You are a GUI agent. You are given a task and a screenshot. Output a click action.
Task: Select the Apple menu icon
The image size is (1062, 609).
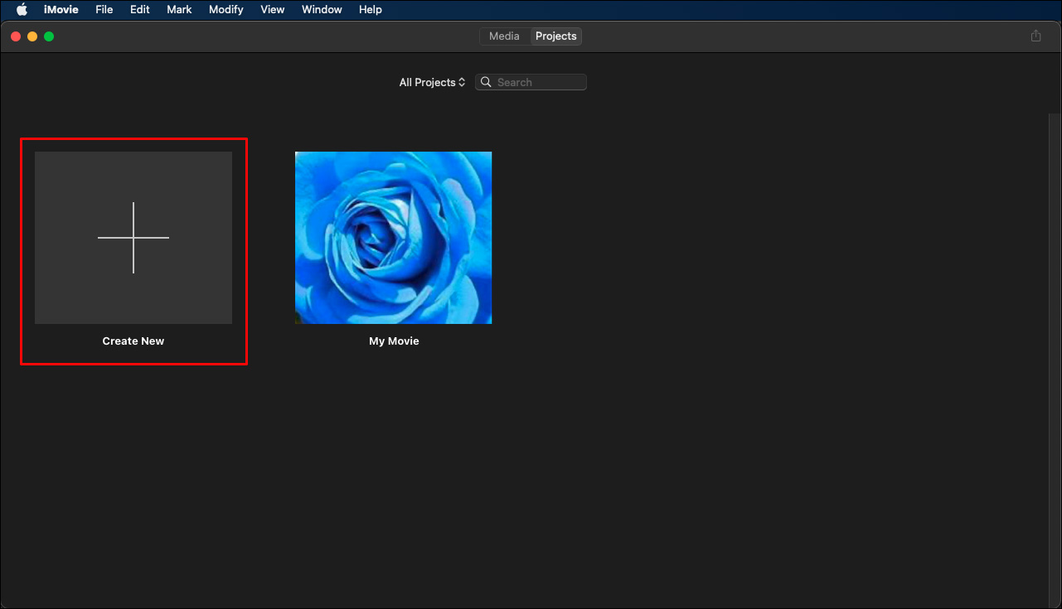pyautogui.click(x=22, y=9)
